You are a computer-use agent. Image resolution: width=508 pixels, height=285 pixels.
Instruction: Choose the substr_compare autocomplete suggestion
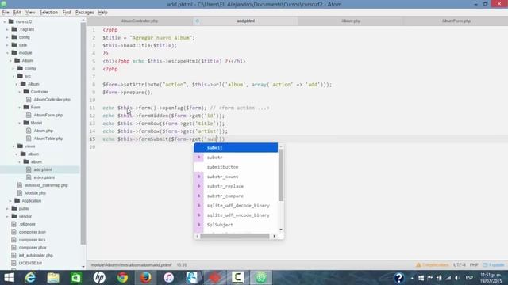click(236, 196)
